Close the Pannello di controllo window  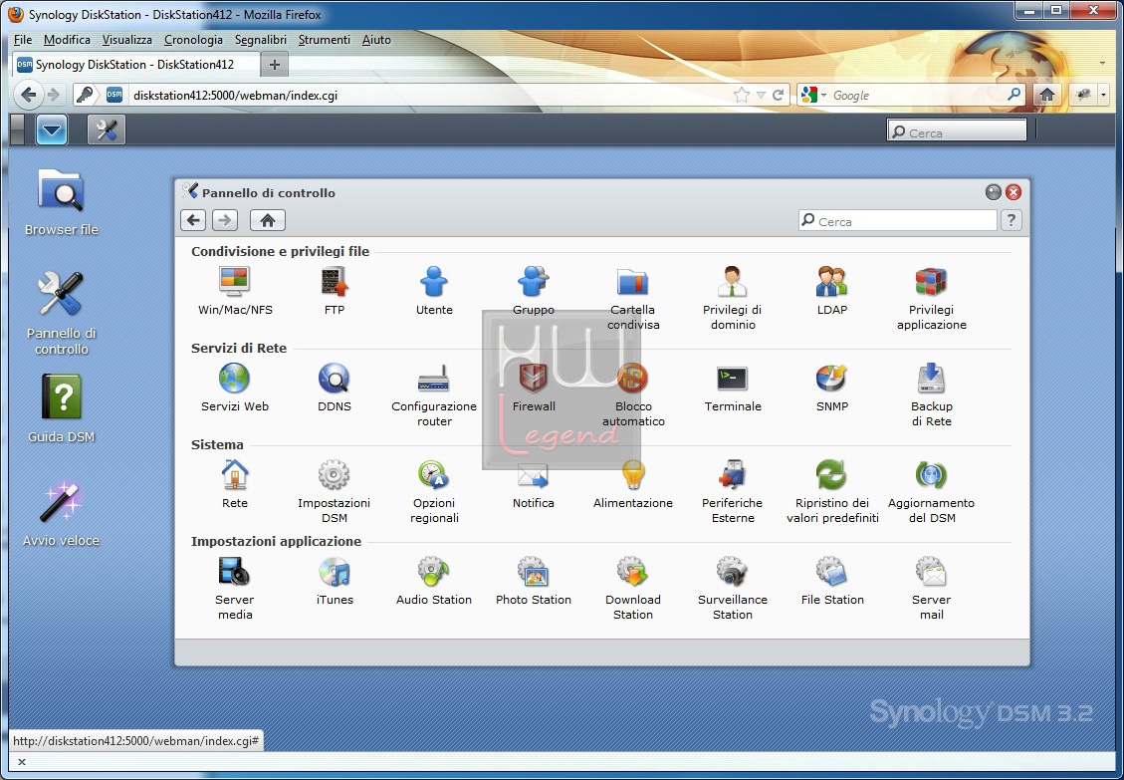[1012, 192]
